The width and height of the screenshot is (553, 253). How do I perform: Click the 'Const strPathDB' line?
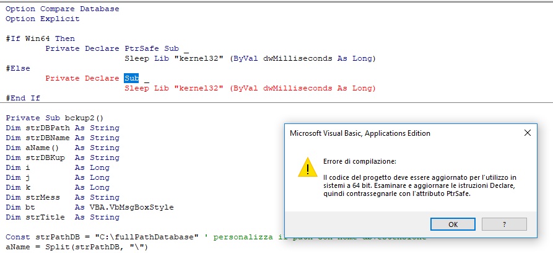145,237
